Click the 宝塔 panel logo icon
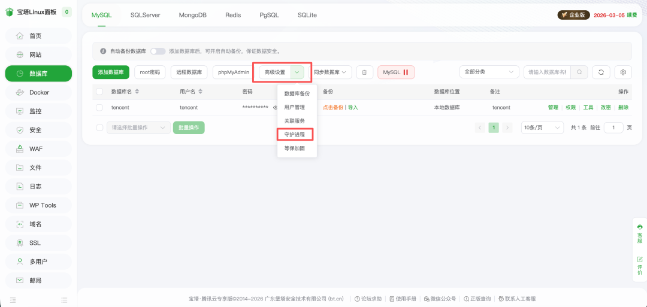This screenshot has width=647, height=307. [9, 12]
